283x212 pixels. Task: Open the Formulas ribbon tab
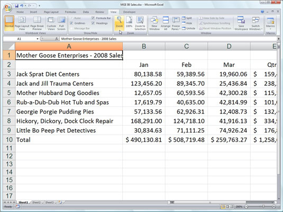coord(70,12)
